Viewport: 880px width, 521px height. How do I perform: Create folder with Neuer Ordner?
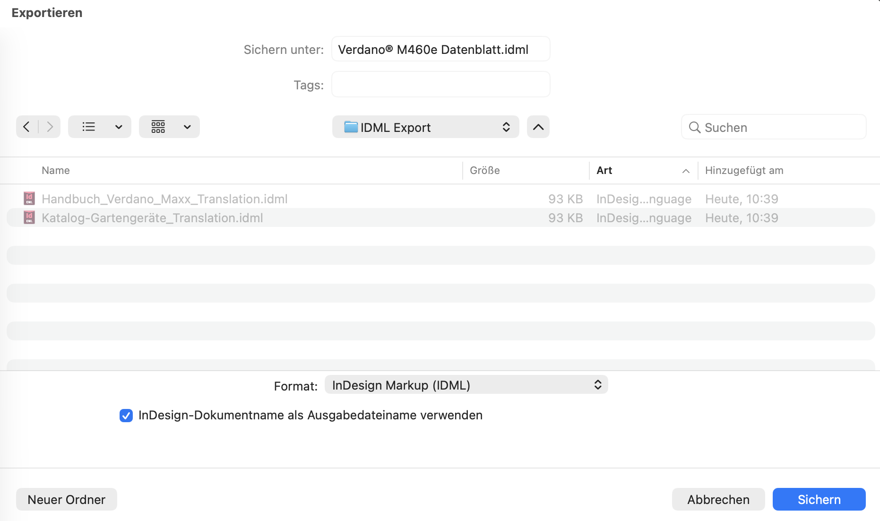[x=67, y=499]
